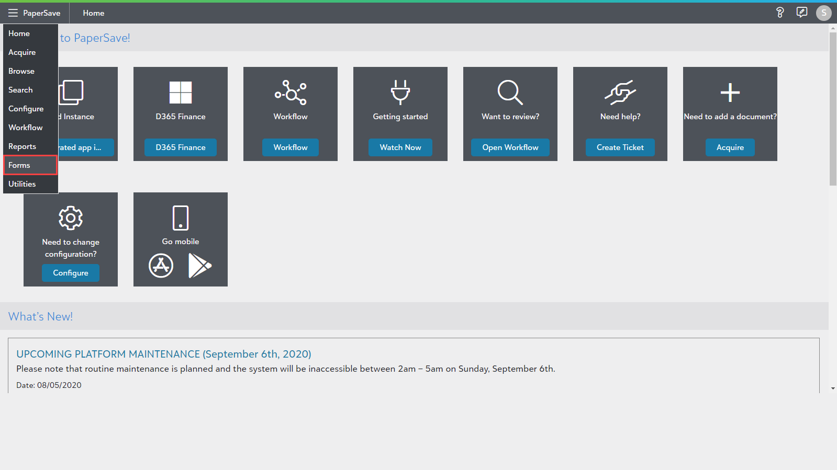Image resolution: width=837 pixels, height=470 pixels.
Task: Click the gear icon on configuration tile
Action: pos(71,218)
